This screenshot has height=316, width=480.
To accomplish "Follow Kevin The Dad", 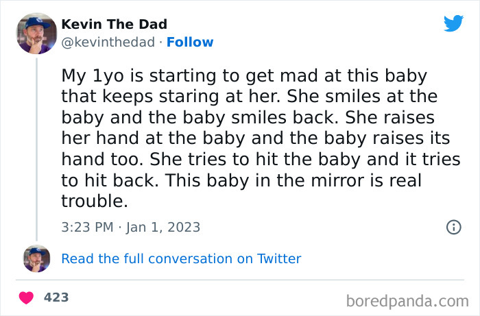I will click(x=191, y=42).
